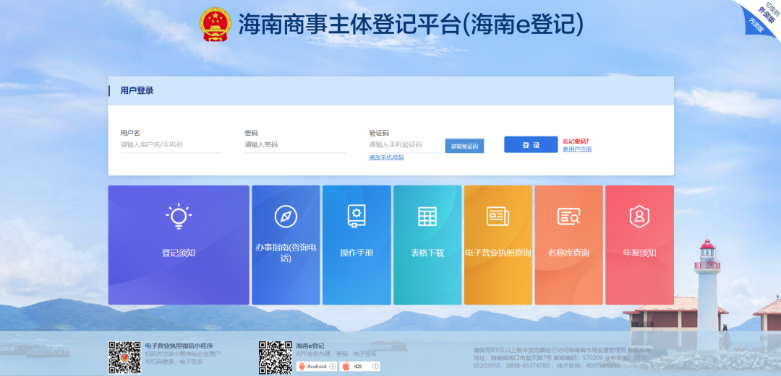781x376 pixels.
Task: Open the 年报须知 tile label
Action: tap(639, 253)
